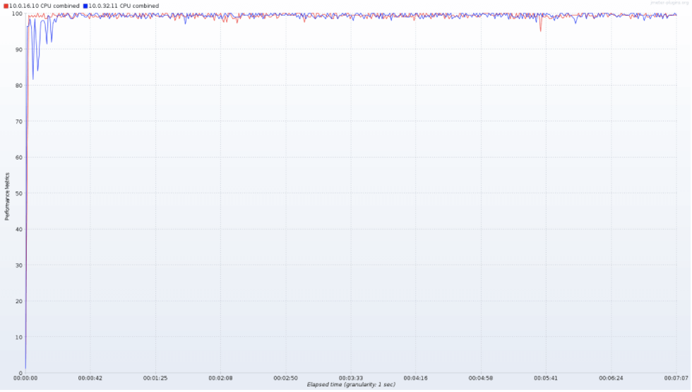Image resolution: width=692 pixels, height=392 pixels.
Task: Select the '10.0.32.11 CPU combined' legend label
Action: tap(124, 6)
